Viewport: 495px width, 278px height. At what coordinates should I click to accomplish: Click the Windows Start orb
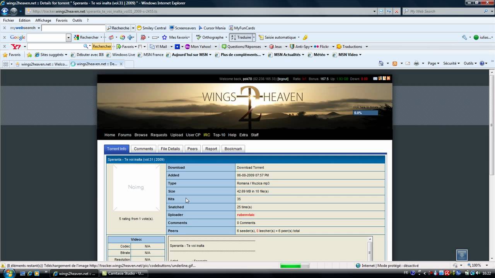pyautogui.click(x=9, y=273)
